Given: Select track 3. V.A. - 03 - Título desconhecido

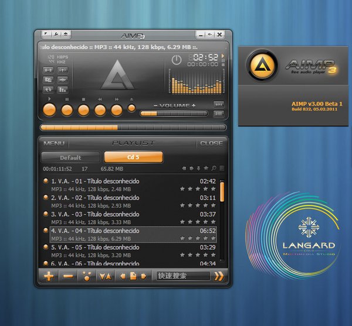Looking at the screenshot, I should 133,218.
